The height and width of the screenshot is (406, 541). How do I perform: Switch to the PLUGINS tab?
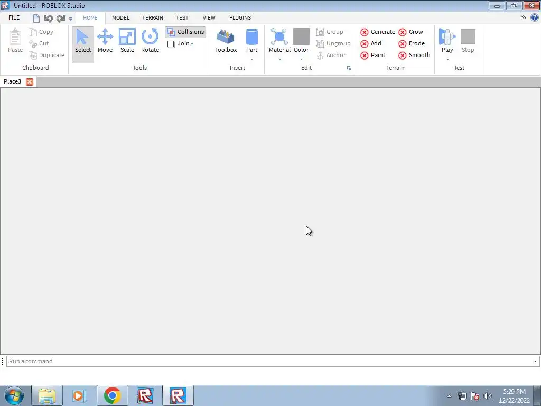[240, 17]
